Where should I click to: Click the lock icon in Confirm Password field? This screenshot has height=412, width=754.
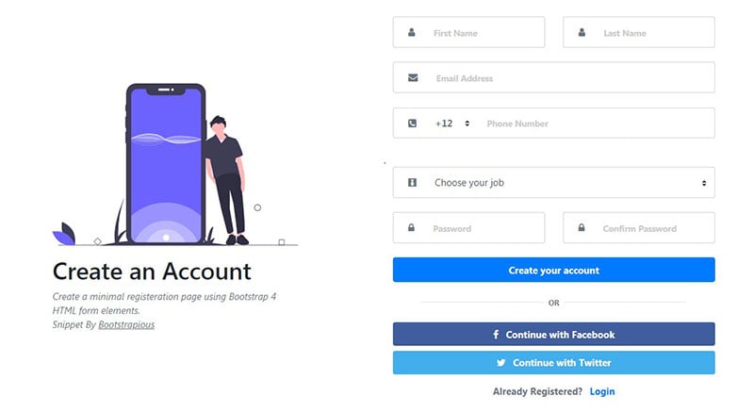(582, 228)
